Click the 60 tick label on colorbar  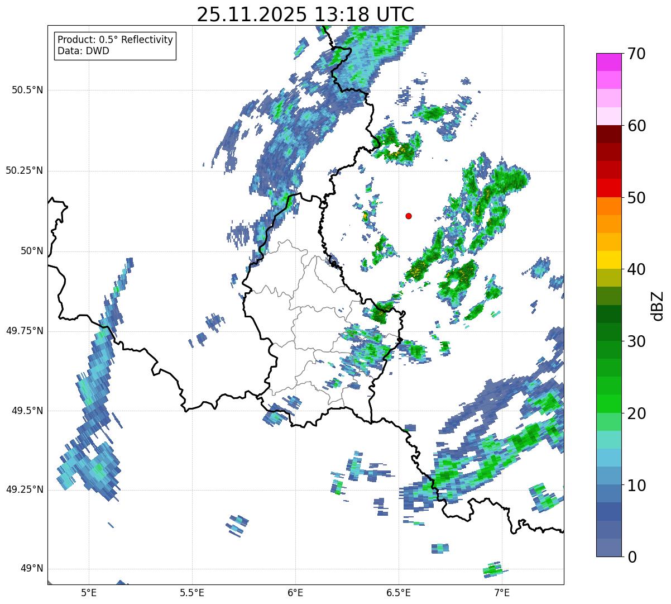click(636, 126)
